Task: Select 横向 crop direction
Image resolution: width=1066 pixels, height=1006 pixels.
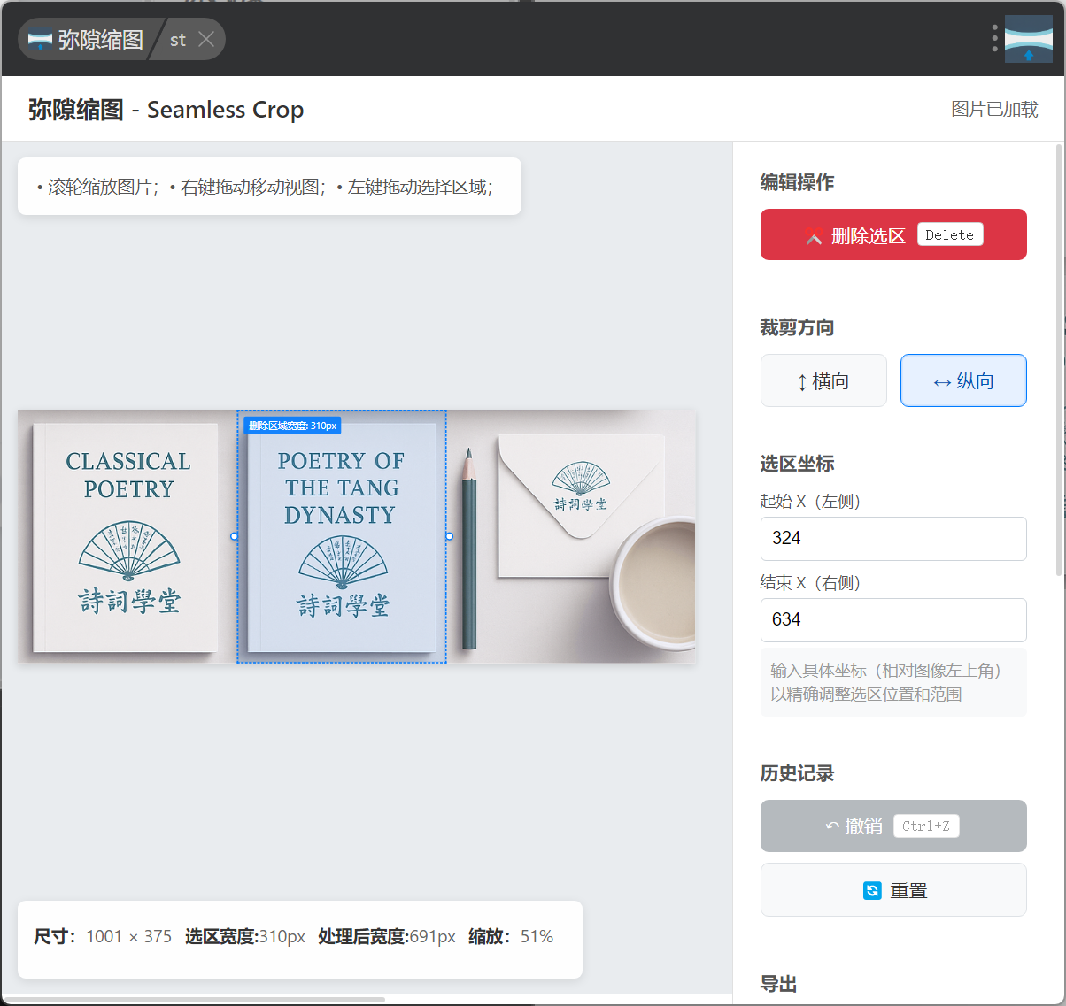Action: (823, 380)
